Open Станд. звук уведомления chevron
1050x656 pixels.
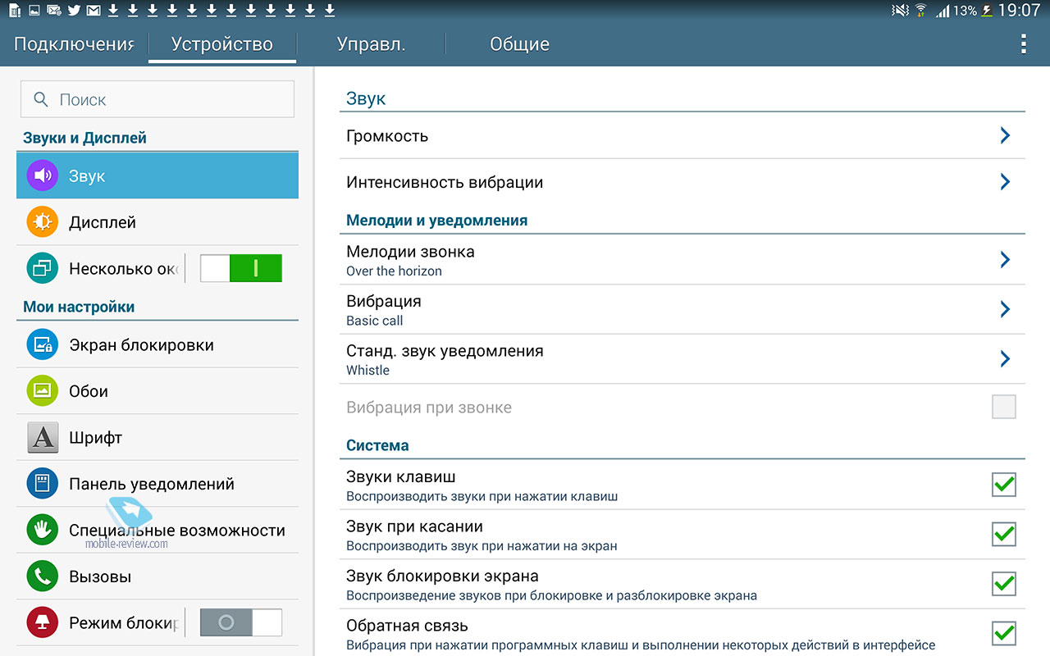tap(1005, 358)
